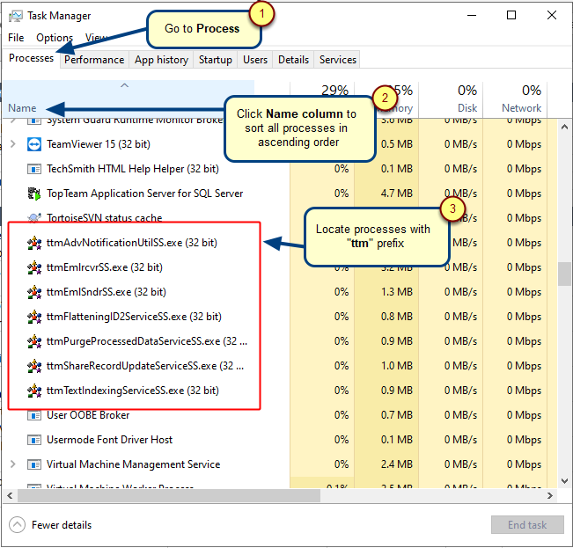Click the TechSmith HTML Help Helper icon
The image size is (573, 548).
[x=34, y=169]
